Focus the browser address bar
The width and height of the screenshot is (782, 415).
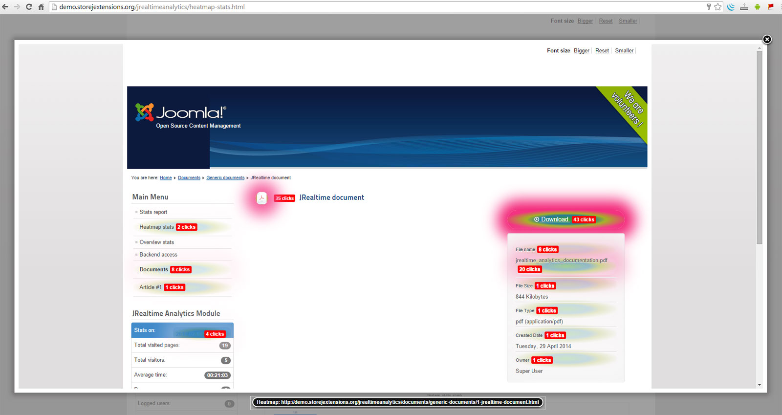click(x=376, y=7)
